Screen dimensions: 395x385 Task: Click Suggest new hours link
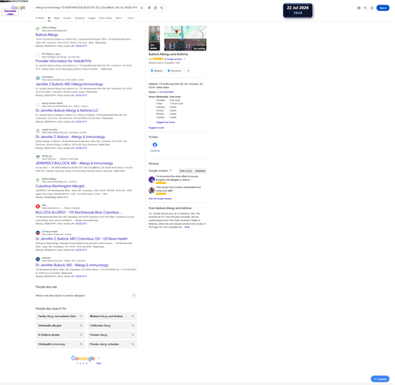tap(166, 122)
